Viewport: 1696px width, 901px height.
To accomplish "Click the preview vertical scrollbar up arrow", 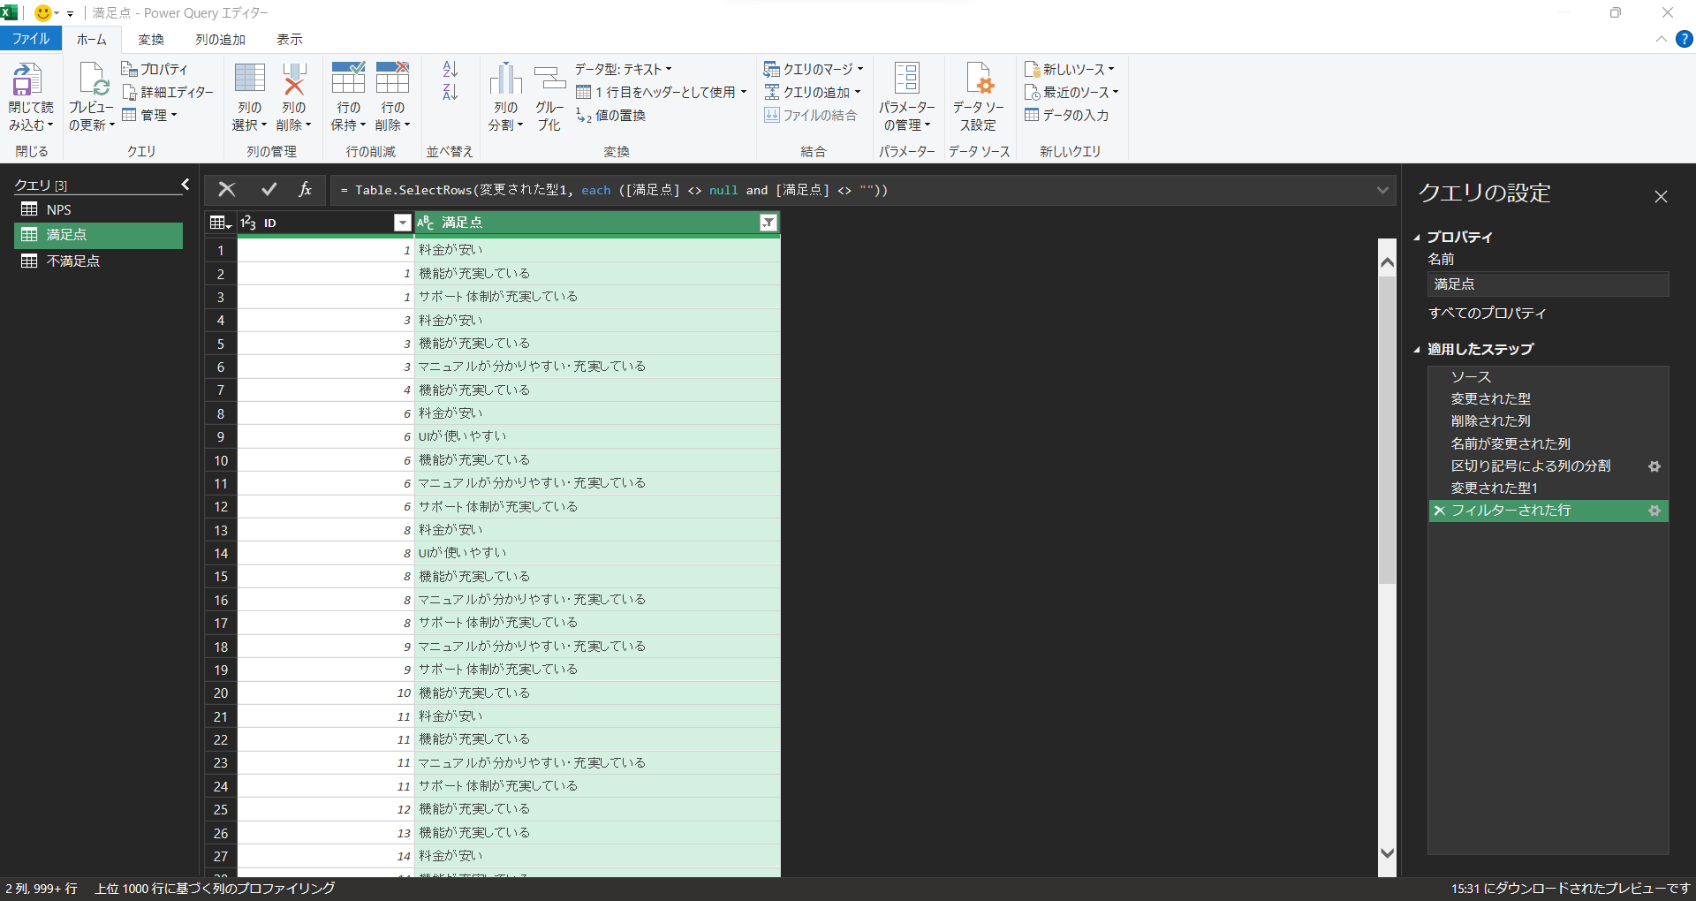I will click(x=1387, y=262).
